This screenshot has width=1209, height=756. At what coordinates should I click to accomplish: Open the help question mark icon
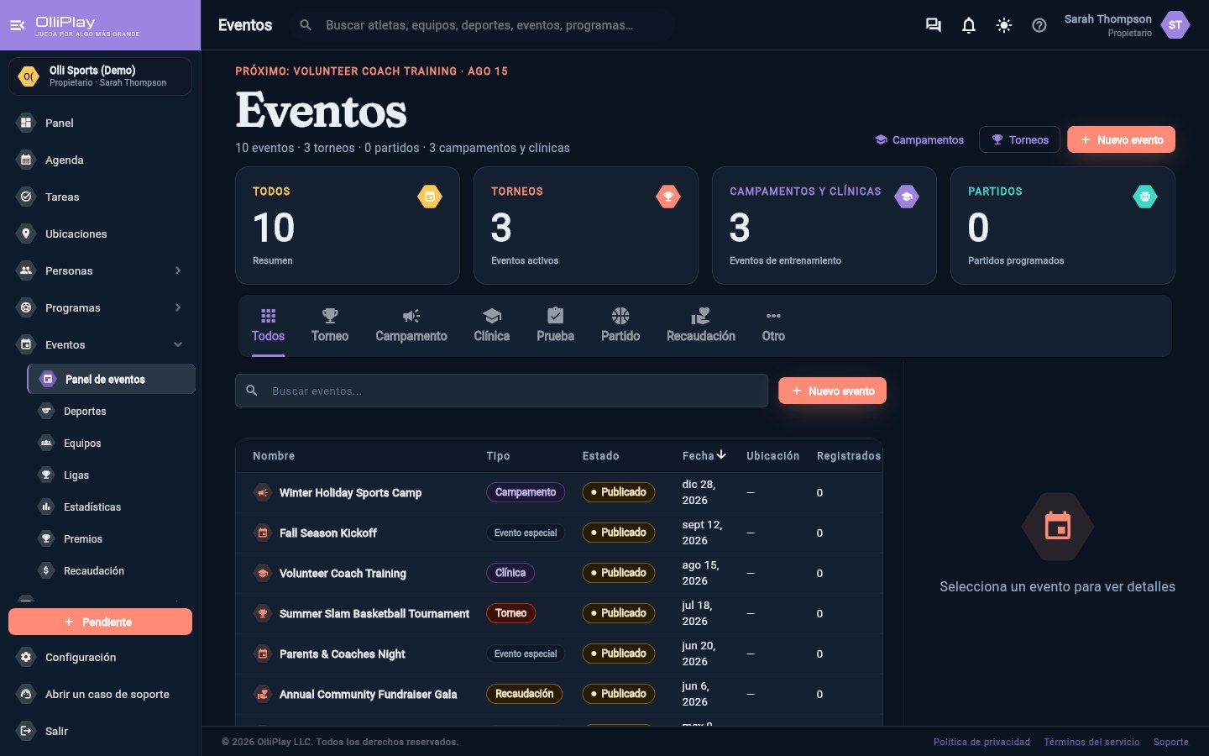tap(1039, 25)
